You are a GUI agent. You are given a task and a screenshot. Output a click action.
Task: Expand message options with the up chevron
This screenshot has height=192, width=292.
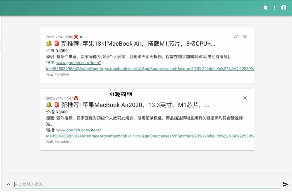pyautogui.click(x=9, y=184)
